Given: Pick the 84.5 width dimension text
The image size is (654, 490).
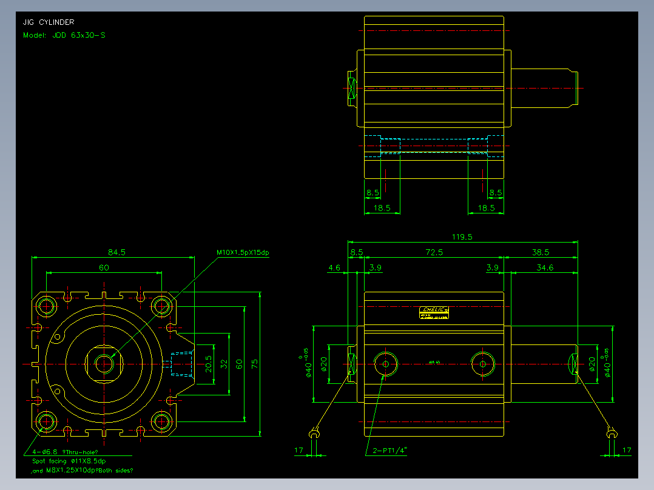Looking at the screenshot, I should (x=116, y=252).
